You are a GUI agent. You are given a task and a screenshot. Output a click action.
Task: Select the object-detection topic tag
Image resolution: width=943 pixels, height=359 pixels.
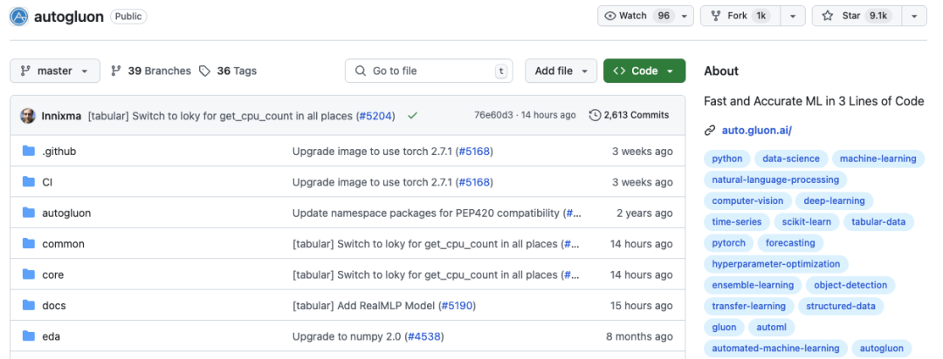(850, 285)
